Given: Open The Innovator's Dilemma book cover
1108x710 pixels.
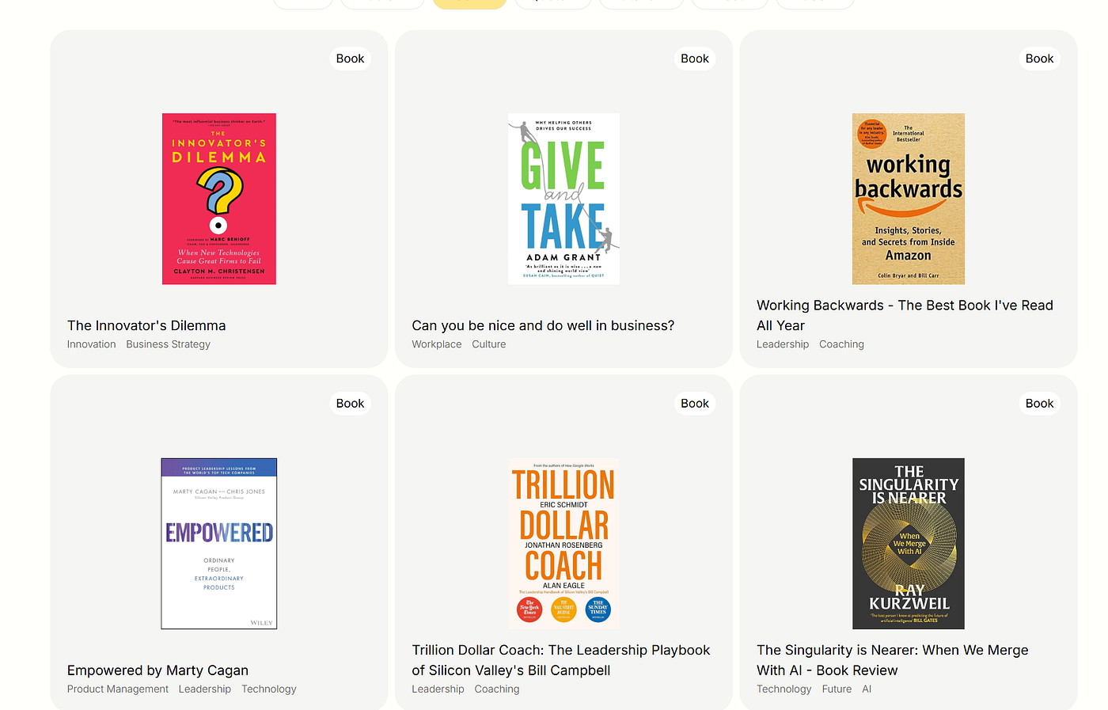Looking at the screenshot, I should pyautogui.click(x=219, y=199).
